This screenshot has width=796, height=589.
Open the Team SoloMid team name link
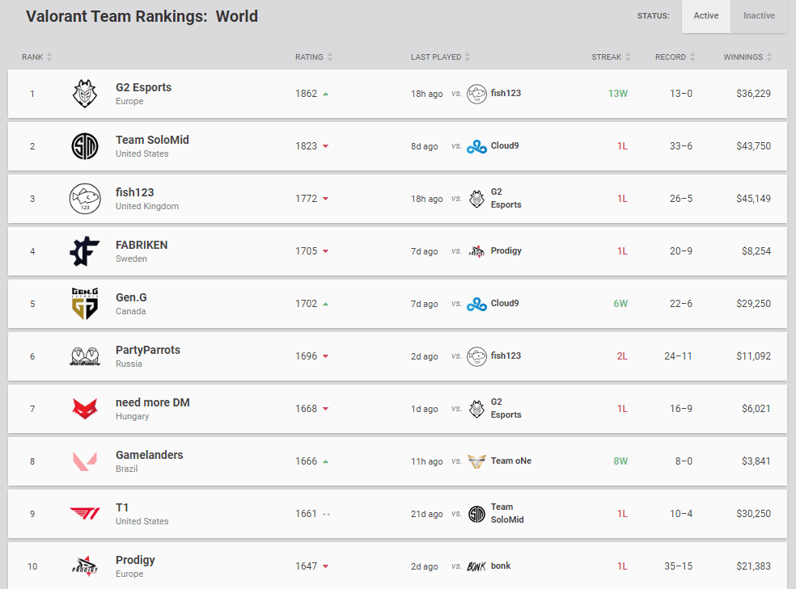click(x=152, y=140)
